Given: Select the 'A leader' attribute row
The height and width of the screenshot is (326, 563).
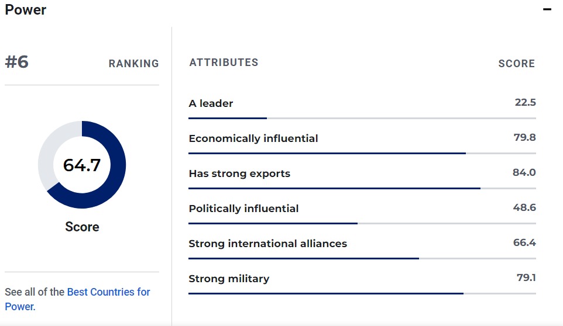Looking at the screenshot, I should point(211,103).
